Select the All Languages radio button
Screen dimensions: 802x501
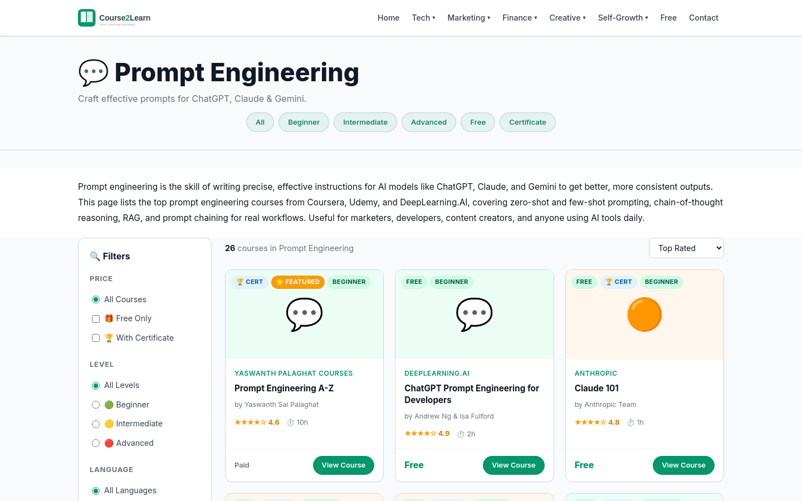pos(96,491)
